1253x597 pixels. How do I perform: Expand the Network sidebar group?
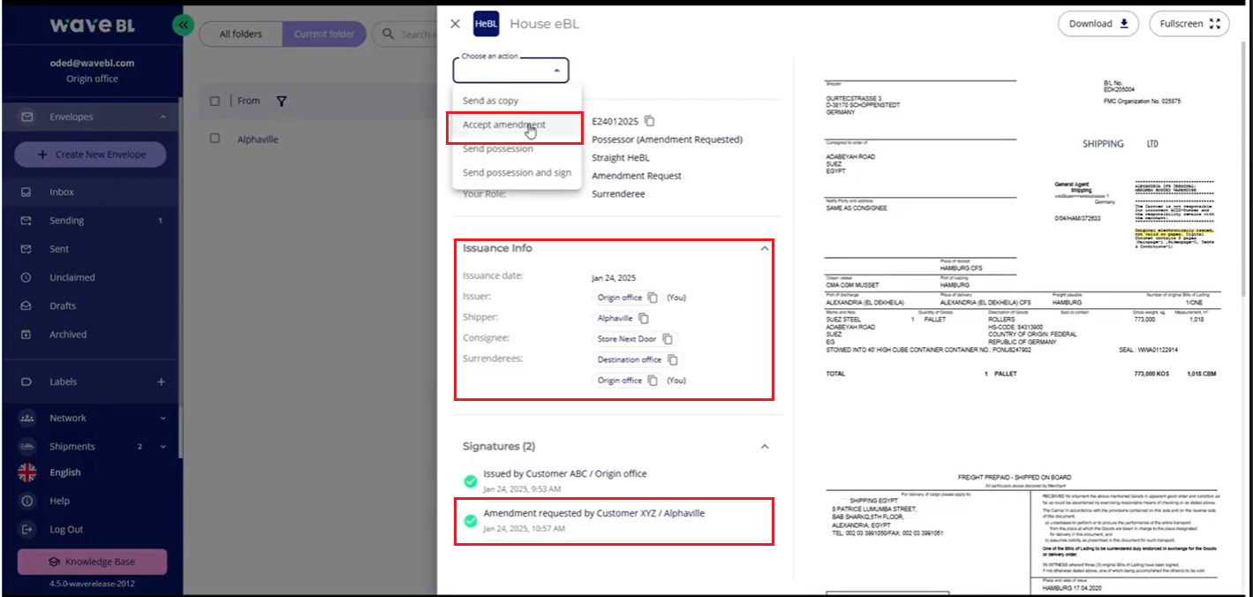click(162, 419)
